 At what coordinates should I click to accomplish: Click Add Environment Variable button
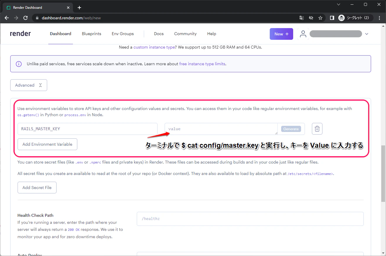tap(47, 144)
